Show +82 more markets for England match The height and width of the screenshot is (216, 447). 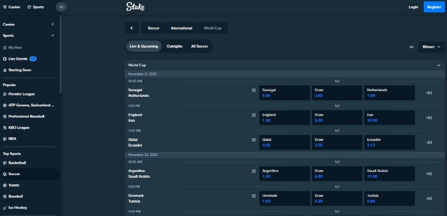429,118
